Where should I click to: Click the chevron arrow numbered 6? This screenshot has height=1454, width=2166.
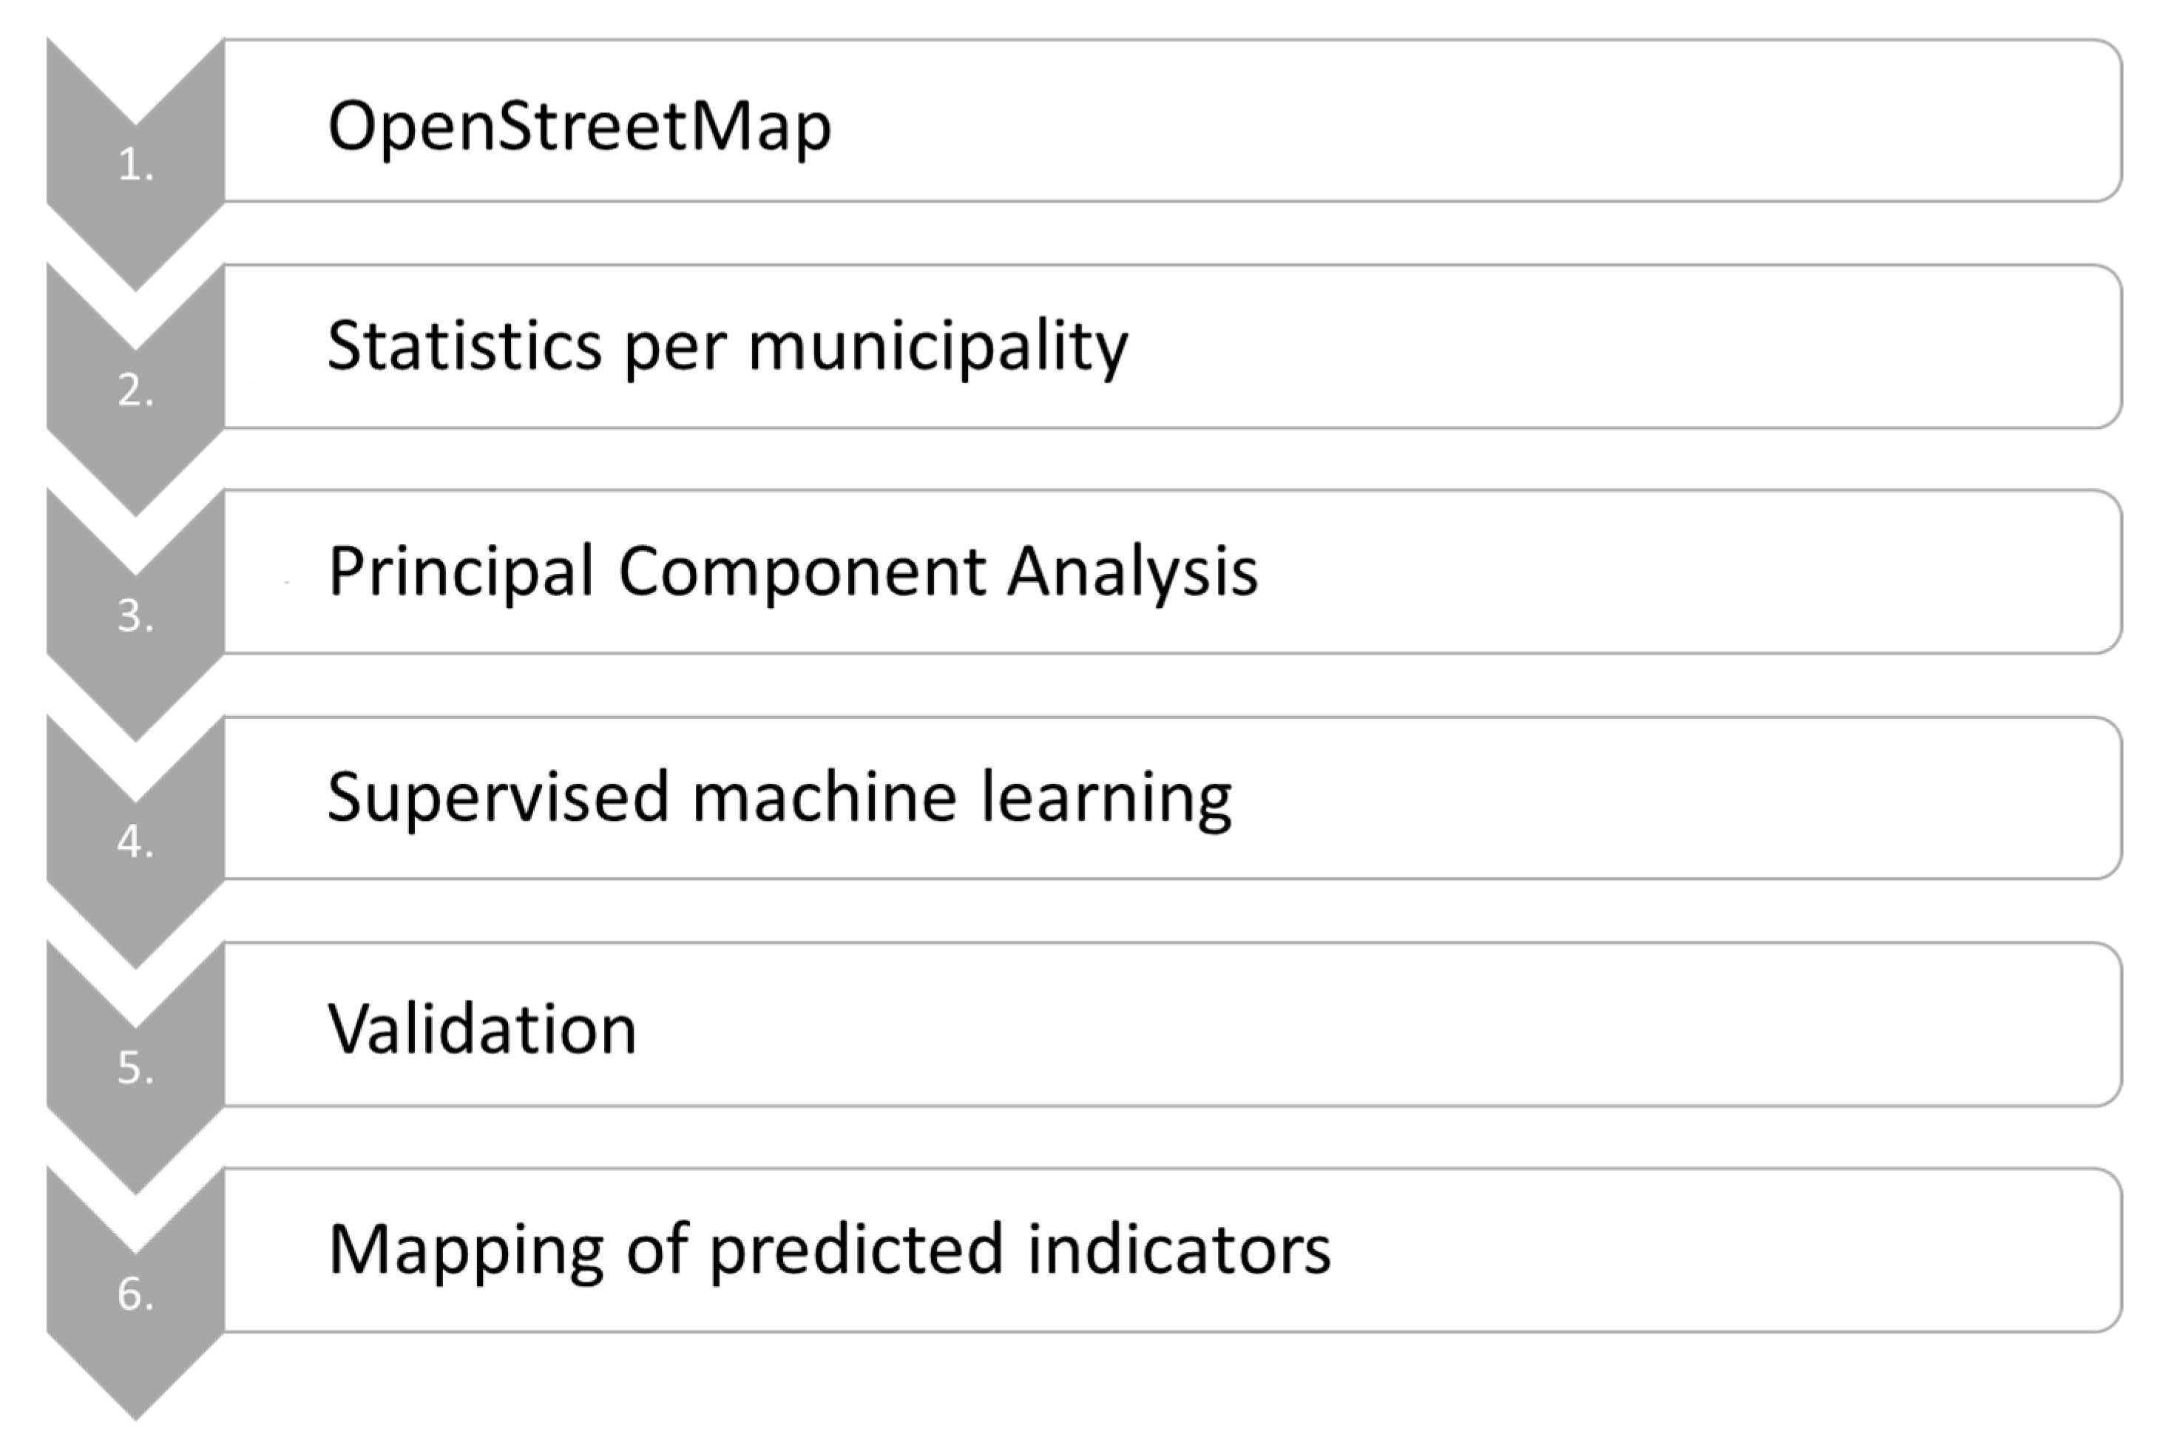(x=135, y=1293)
